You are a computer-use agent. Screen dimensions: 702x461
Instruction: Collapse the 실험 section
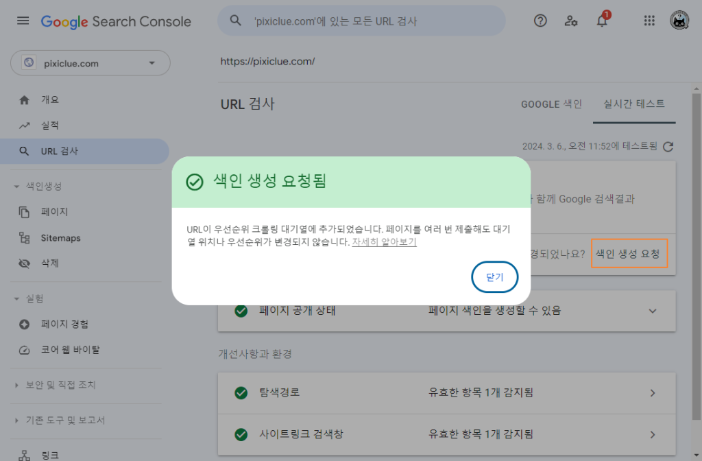pos(16,299)
